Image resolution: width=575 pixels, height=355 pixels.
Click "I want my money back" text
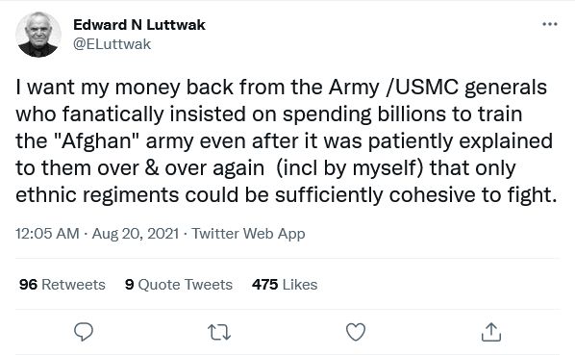[125, 88]
